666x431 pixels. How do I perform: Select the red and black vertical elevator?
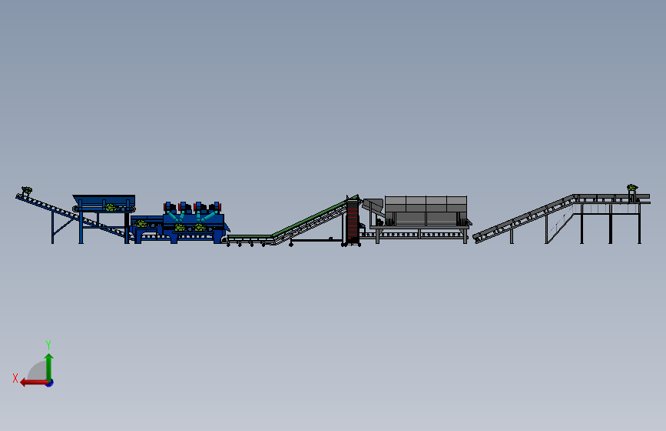pos(352,222)
